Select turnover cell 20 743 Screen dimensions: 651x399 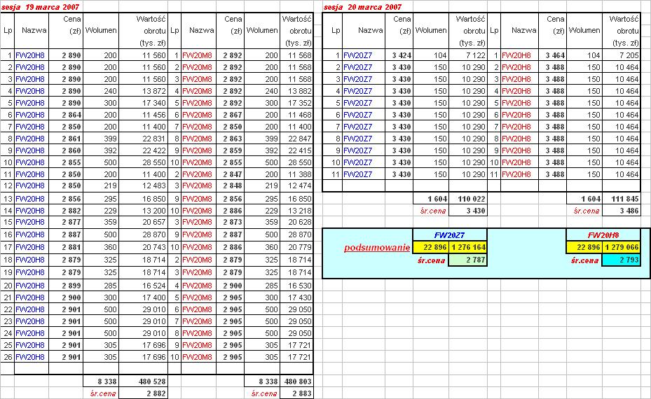tap(143, 247)
